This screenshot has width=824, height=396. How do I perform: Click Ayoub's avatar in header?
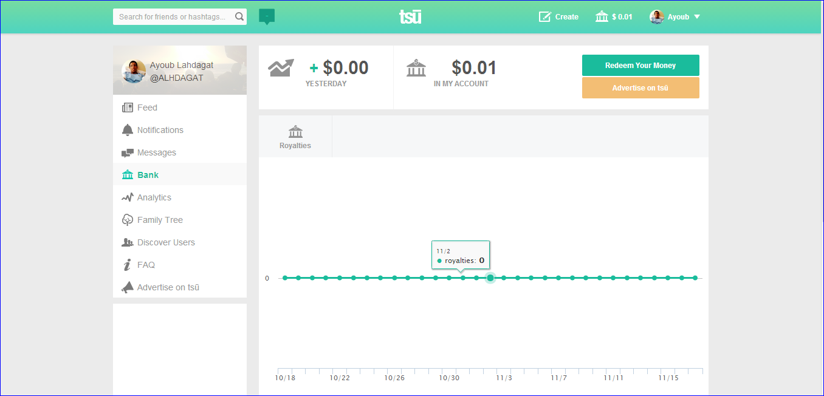click(x=657, y=17)
